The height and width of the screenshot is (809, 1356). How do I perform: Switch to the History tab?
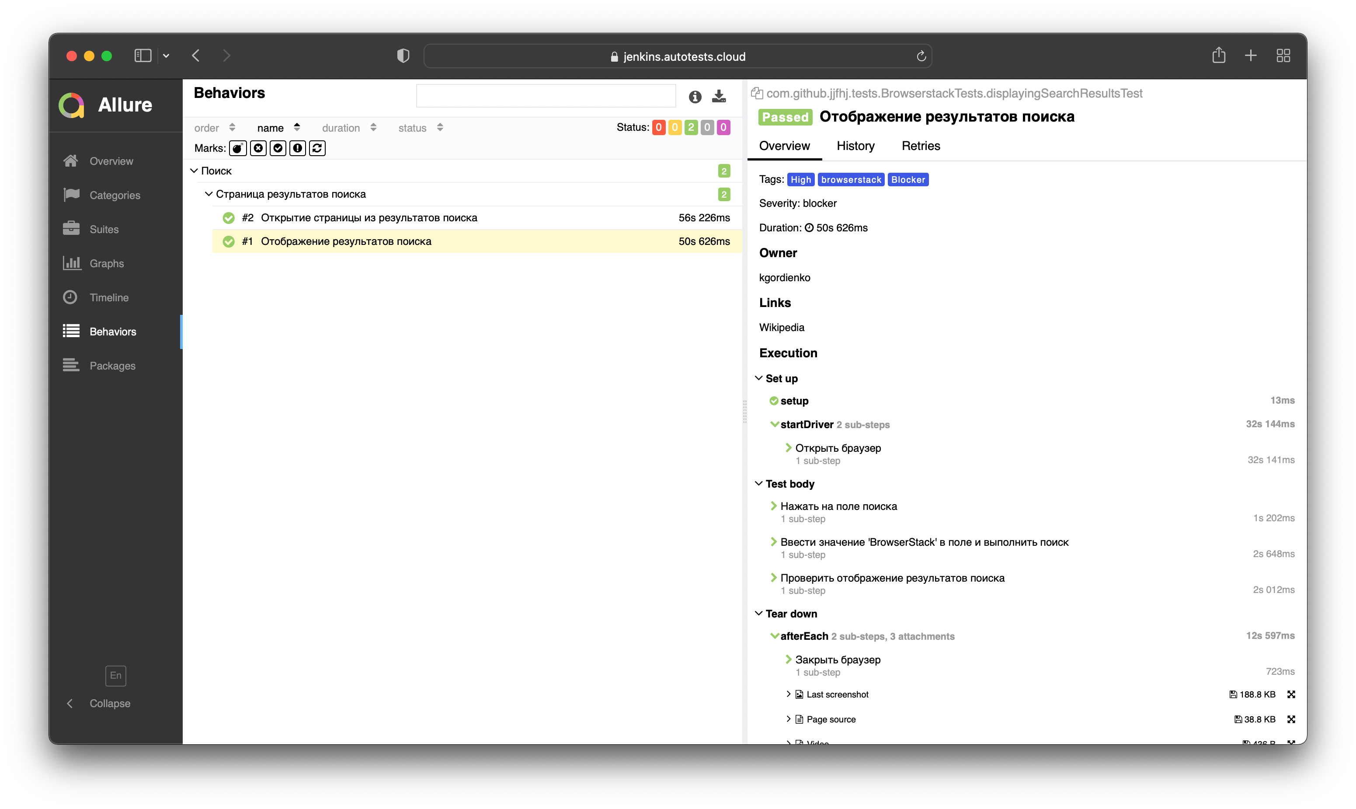[x=855, y=146]
